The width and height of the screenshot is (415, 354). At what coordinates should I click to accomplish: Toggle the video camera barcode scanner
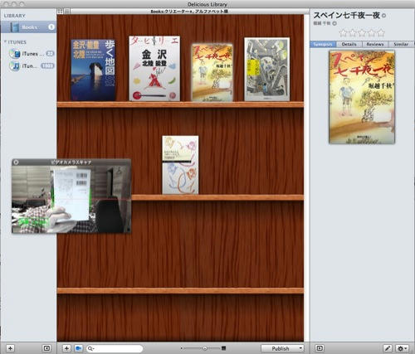point(79,348)
